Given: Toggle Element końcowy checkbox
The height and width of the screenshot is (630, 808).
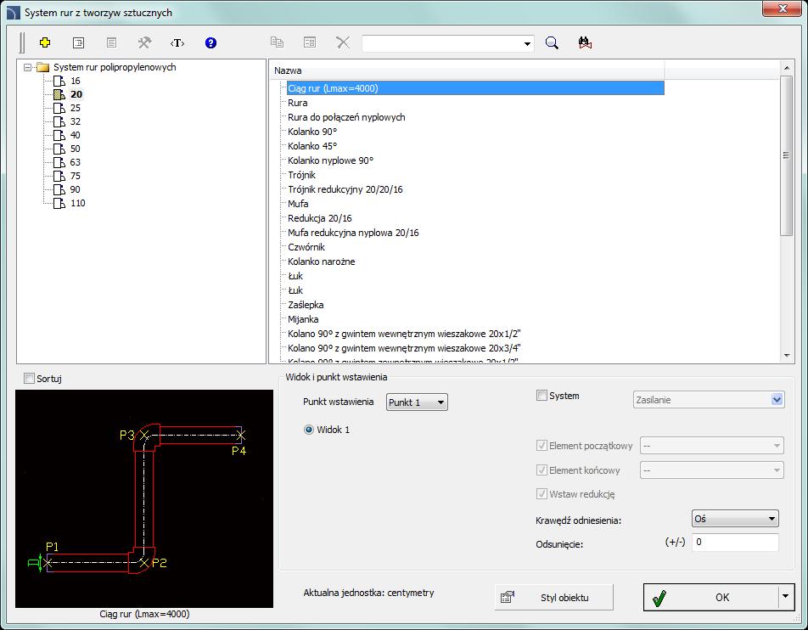Looking at the screenshot, I should pos(541,470).
